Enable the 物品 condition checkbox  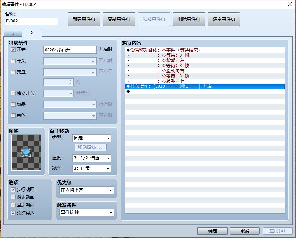click(x=13, y=105)
